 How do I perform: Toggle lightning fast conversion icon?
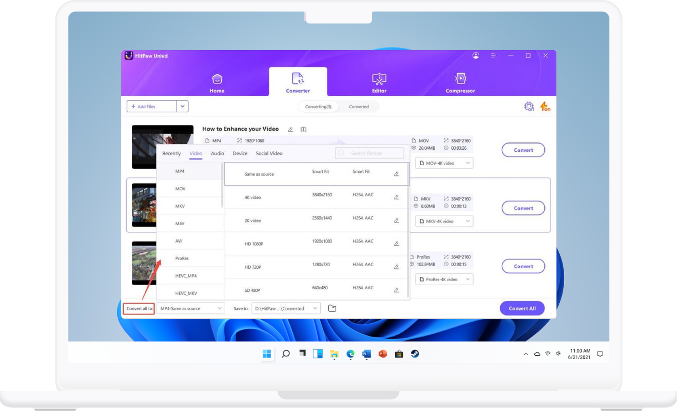[545, 106]
